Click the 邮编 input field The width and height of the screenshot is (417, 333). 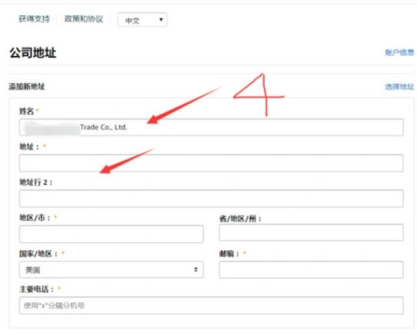pos(311,270)
